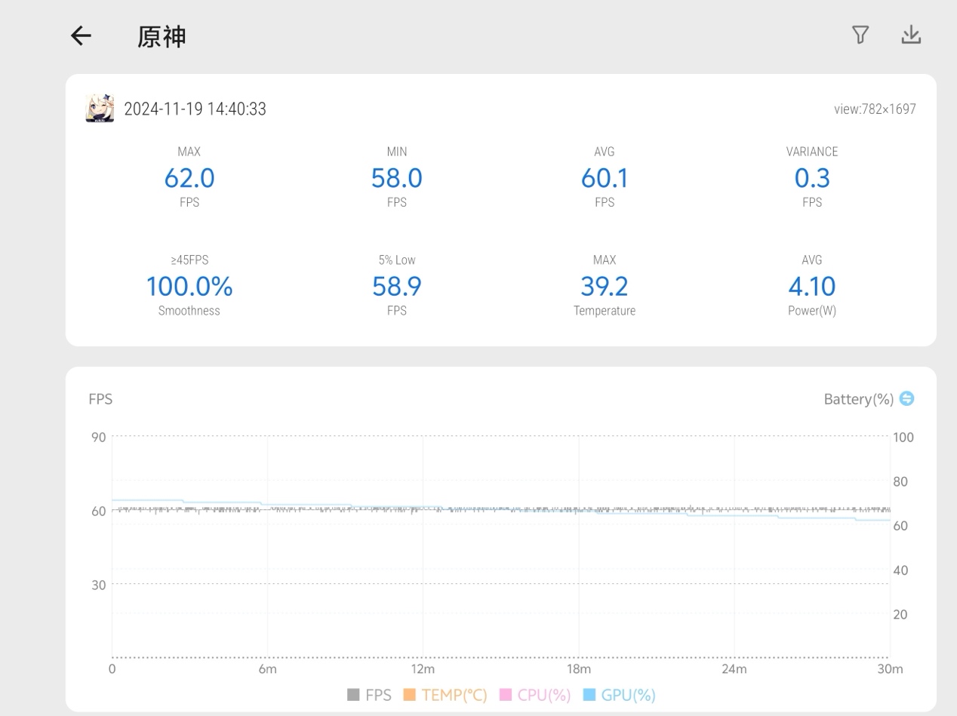957x716 pixels.
Task: Tap the Genshin game avatar thumbnail
Action: tap(100, 109)
